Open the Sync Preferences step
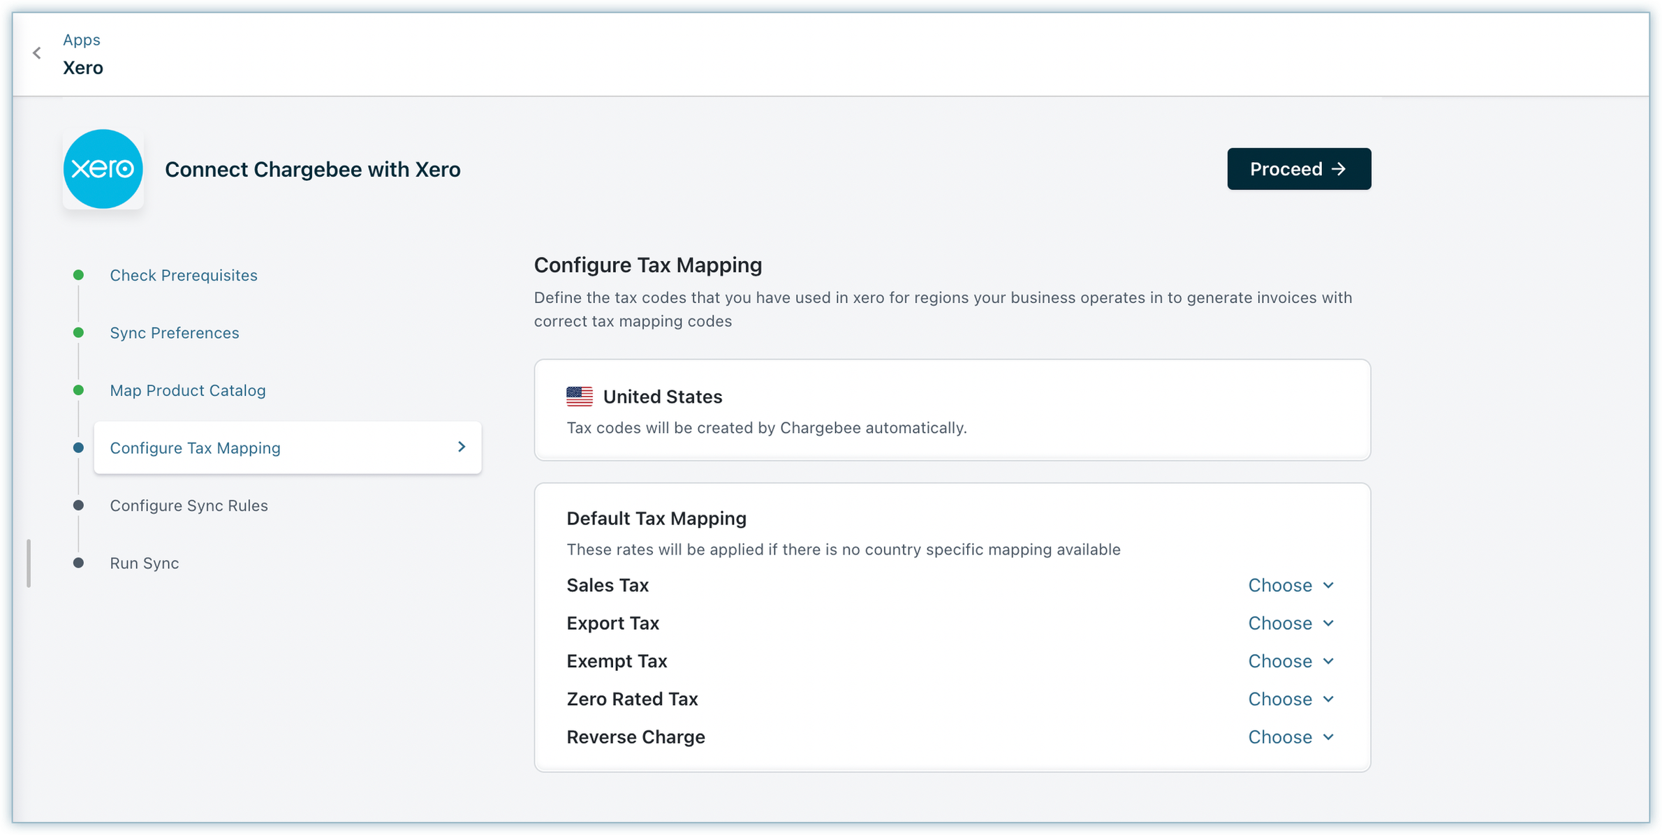Viewport: 1662px width, 835px height. pyautogui.click(x=175, y=332)
